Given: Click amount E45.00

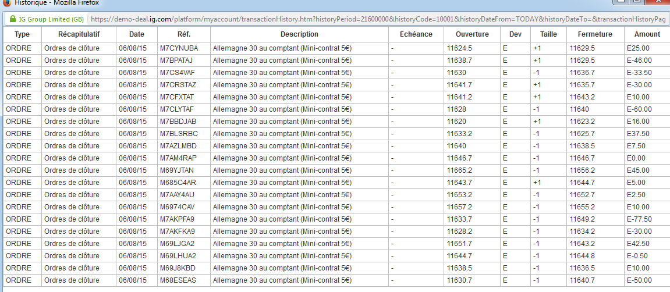Looking at the screenshot, I should [x=639, y=170].
